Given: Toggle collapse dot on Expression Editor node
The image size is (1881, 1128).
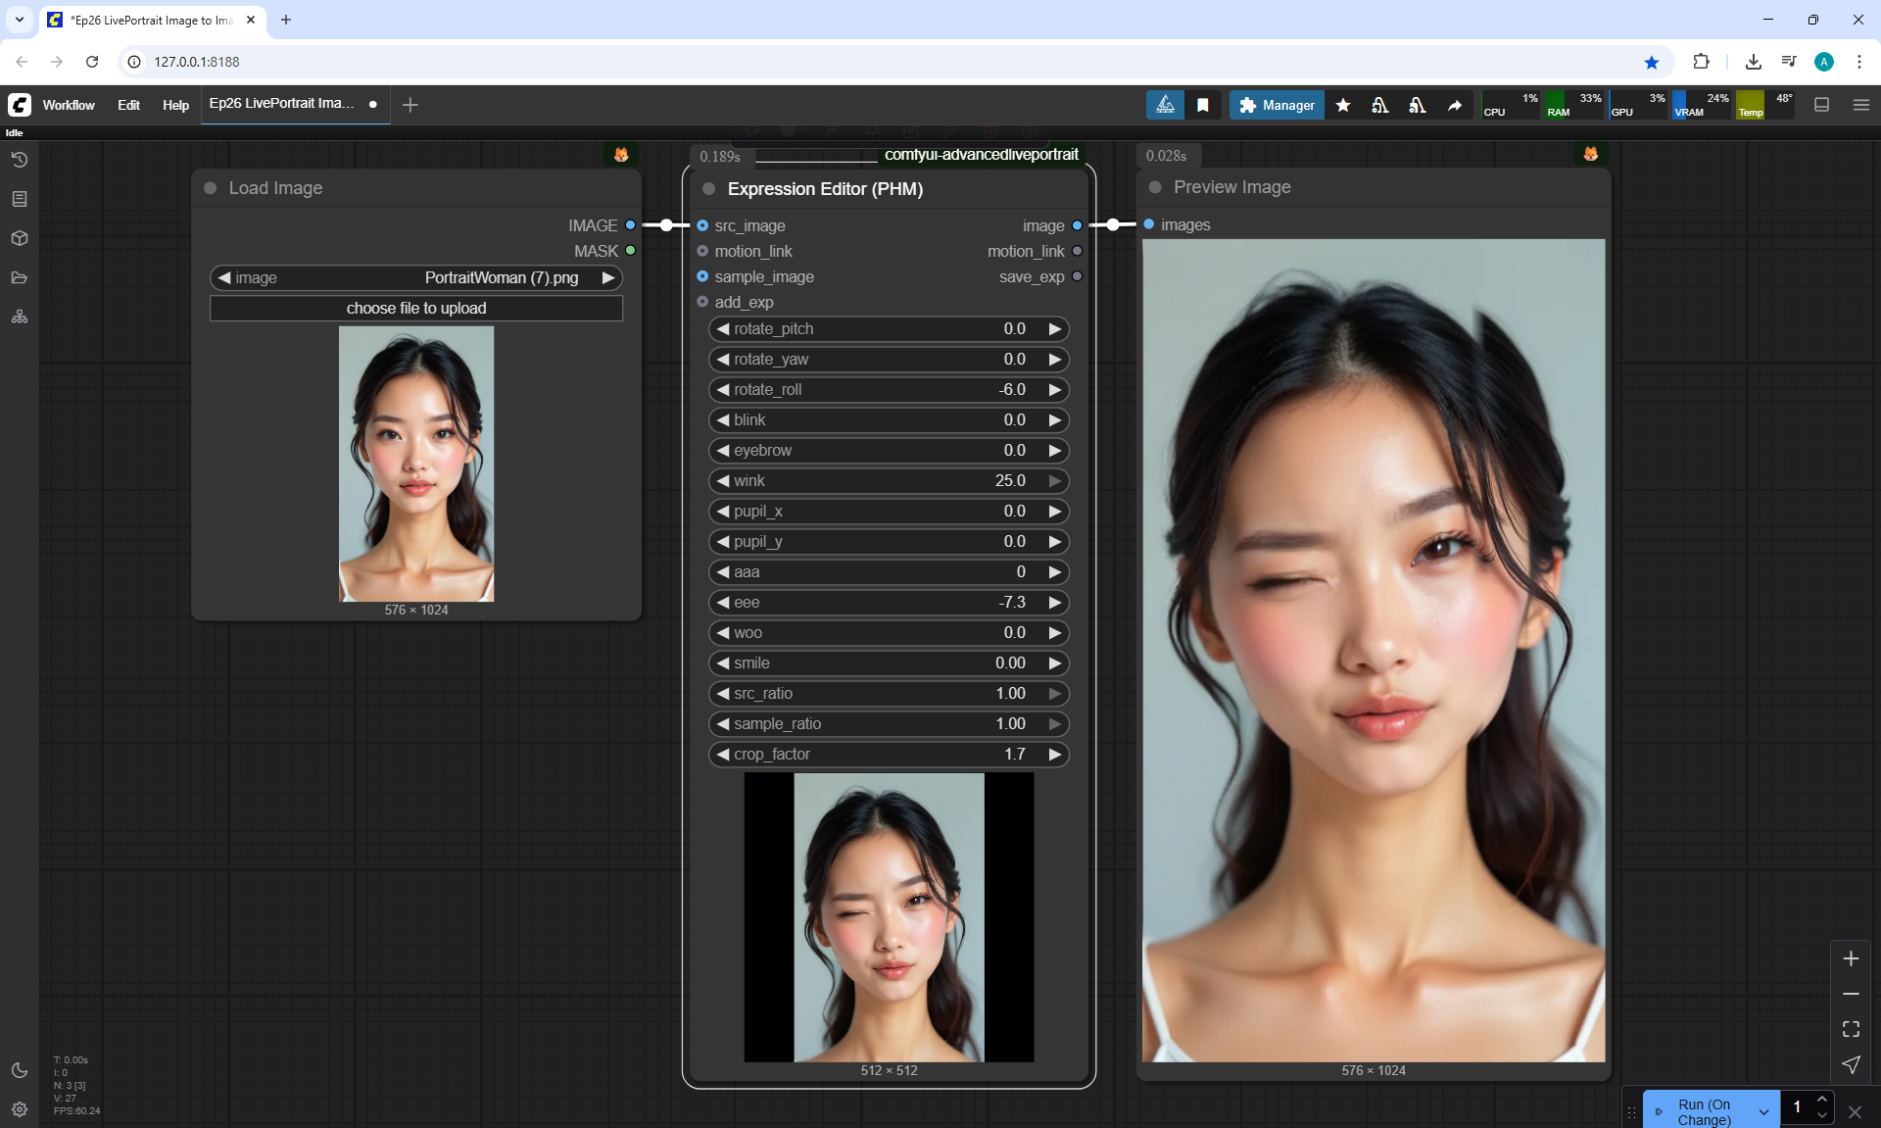Looking at the screenshot, I should click(708, 189).
